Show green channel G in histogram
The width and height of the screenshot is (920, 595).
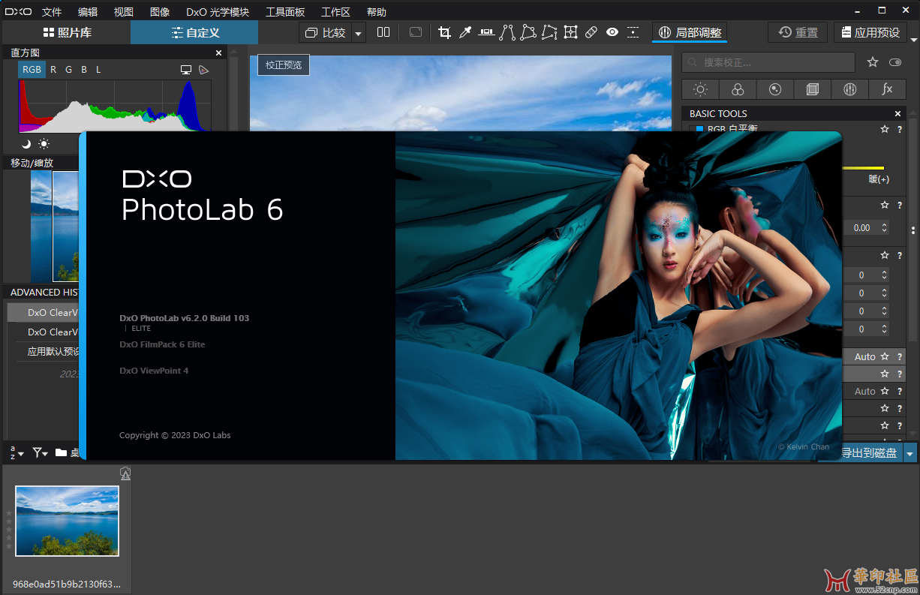coord(68,70)
